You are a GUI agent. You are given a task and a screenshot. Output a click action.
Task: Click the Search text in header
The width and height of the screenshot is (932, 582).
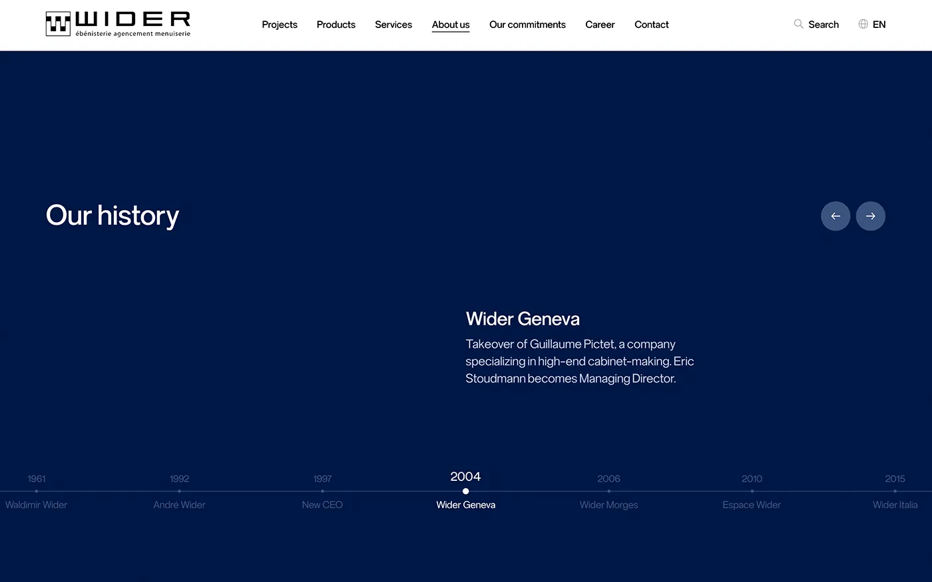[823, 25]
